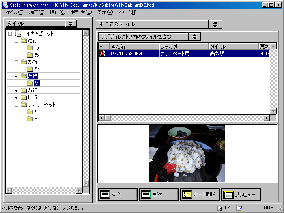Click the file type icon of DSCN0762.JPG
Viewport: 284px width, 213px height.
click(x=103, y=54)
